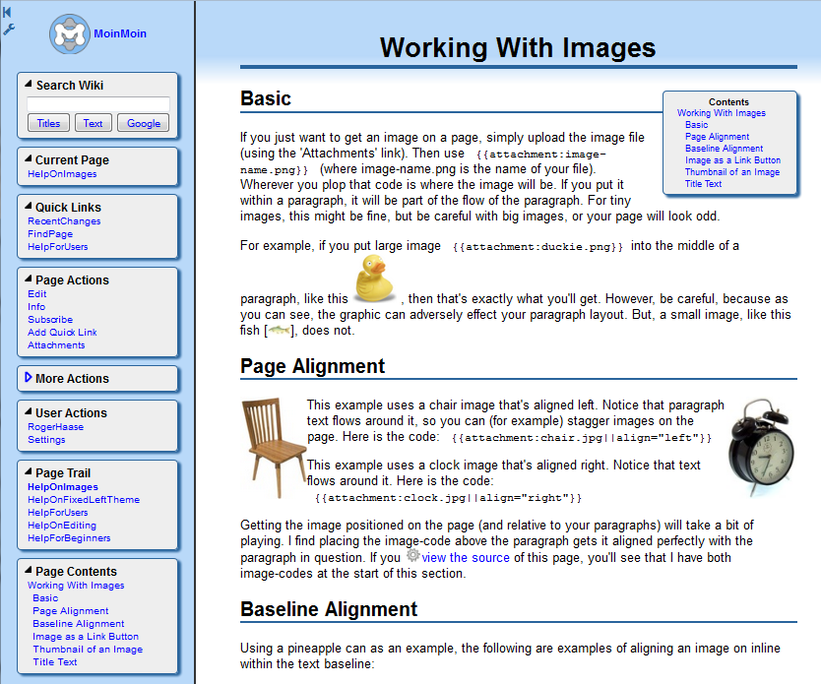This screenshot has height=684, width=821.
Task: Choose Subscribe in Page Actions
Action: pos(50,320)
